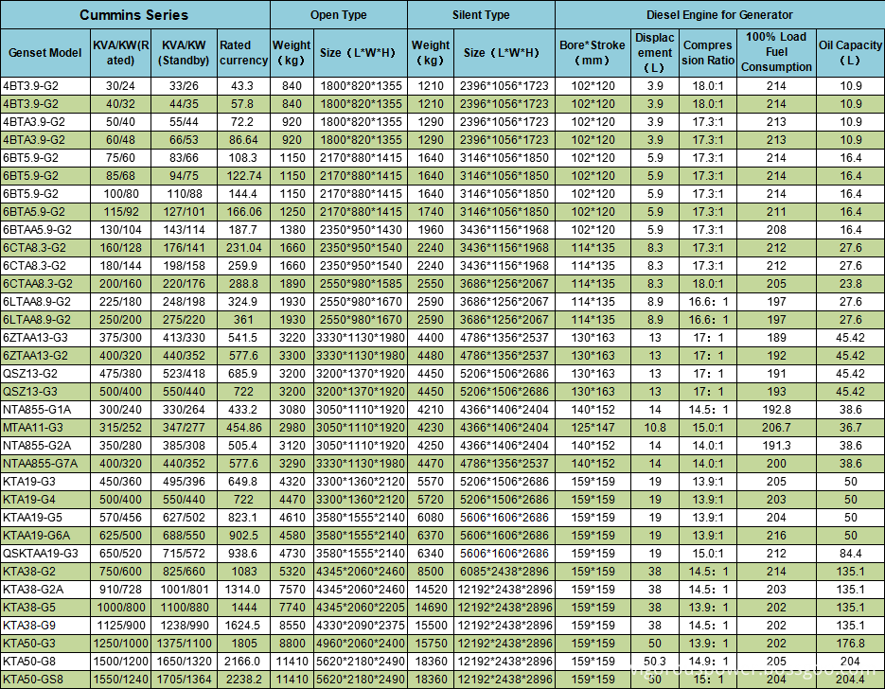The image size is (885, 689).
Task: Select the Diesel Engine for Generator header
Action: pyautogui.click(x=719, y=15)
